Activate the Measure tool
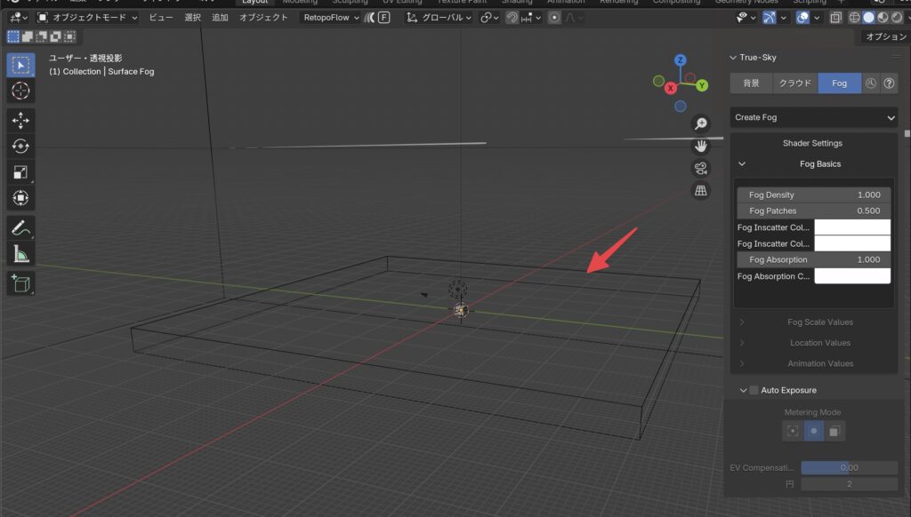The height and width of the screenshot is (517, 911). click(21, 253)
